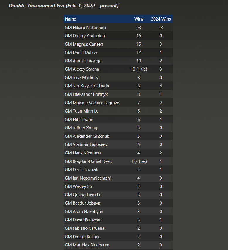This screenshot has height=250, width=228.
Task: Select Deac's "4 (2 ties)" wins cell
Action: coord(139,161)
